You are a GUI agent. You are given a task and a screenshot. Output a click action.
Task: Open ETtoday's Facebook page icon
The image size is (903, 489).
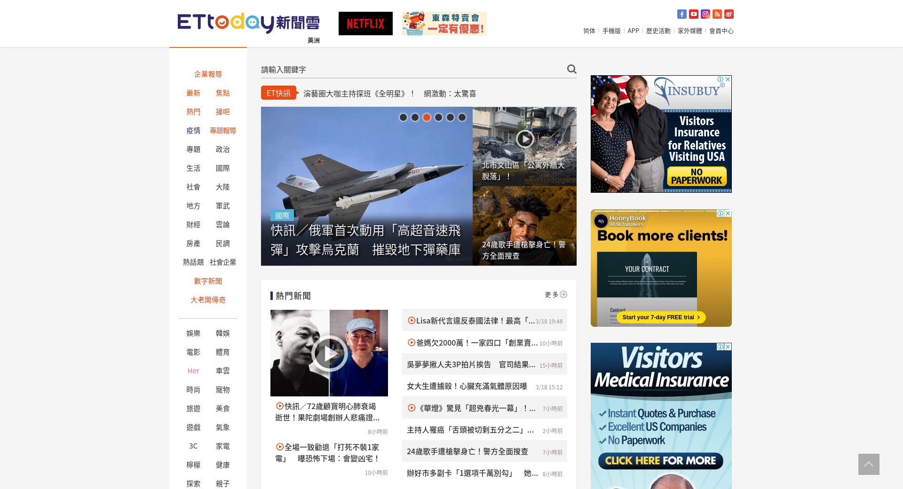pos(681,14)
